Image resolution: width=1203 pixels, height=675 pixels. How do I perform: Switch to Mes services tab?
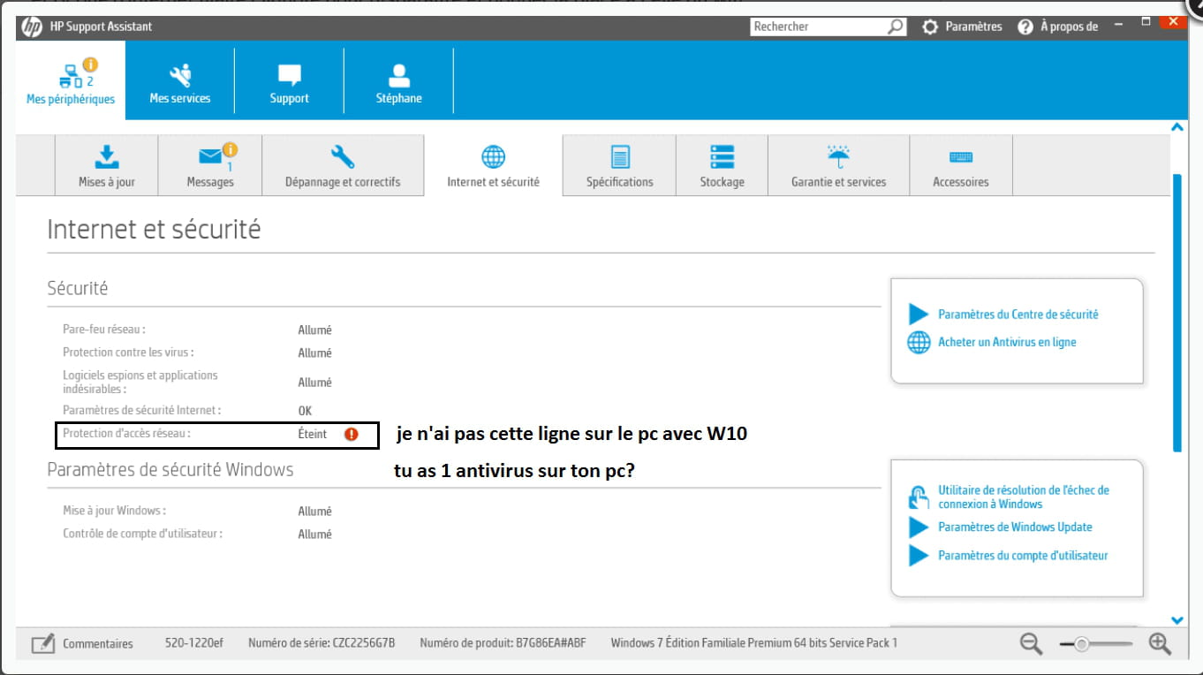pyautogui.click(x=180, y=83)
